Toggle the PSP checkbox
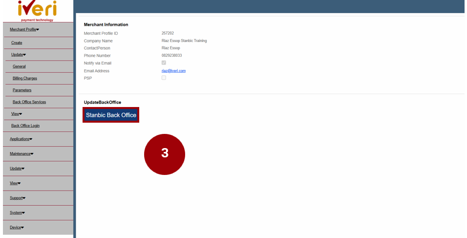 tap(164, 78)
